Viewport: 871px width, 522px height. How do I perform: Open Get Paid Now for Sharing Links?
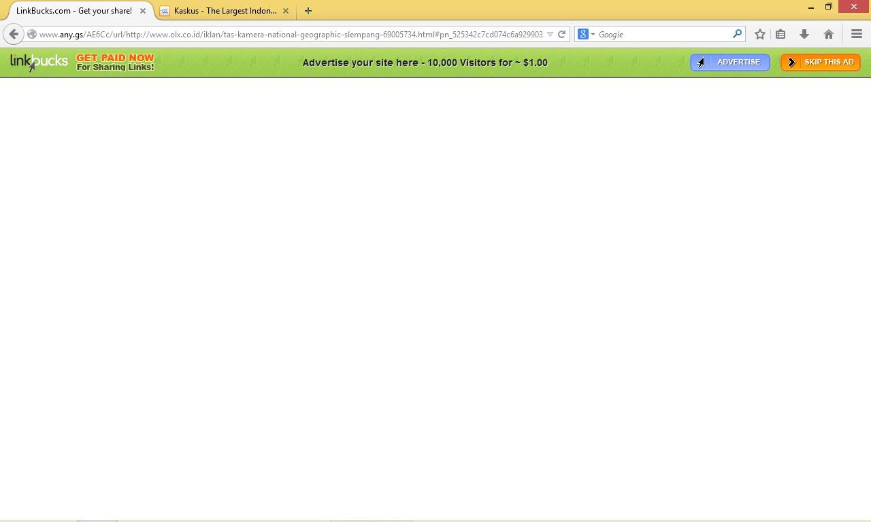[115, 63]
